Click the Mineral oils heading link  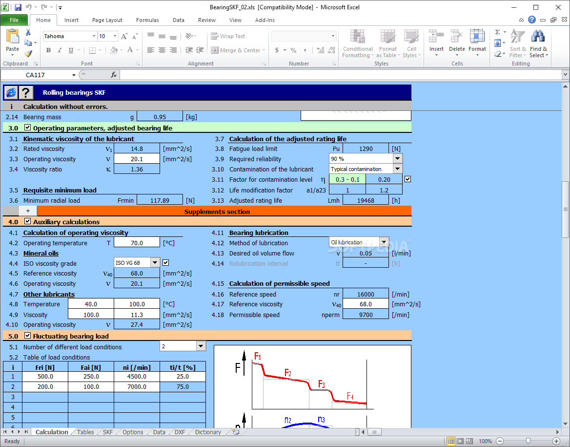coord(41,254)
